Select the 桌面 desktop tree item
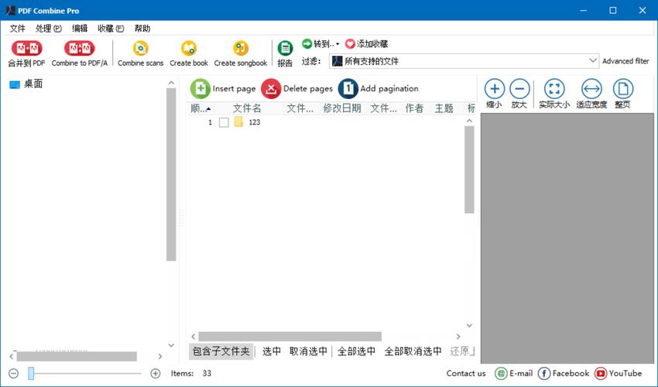This screenshot has width=658, height=387. point(26,84)
